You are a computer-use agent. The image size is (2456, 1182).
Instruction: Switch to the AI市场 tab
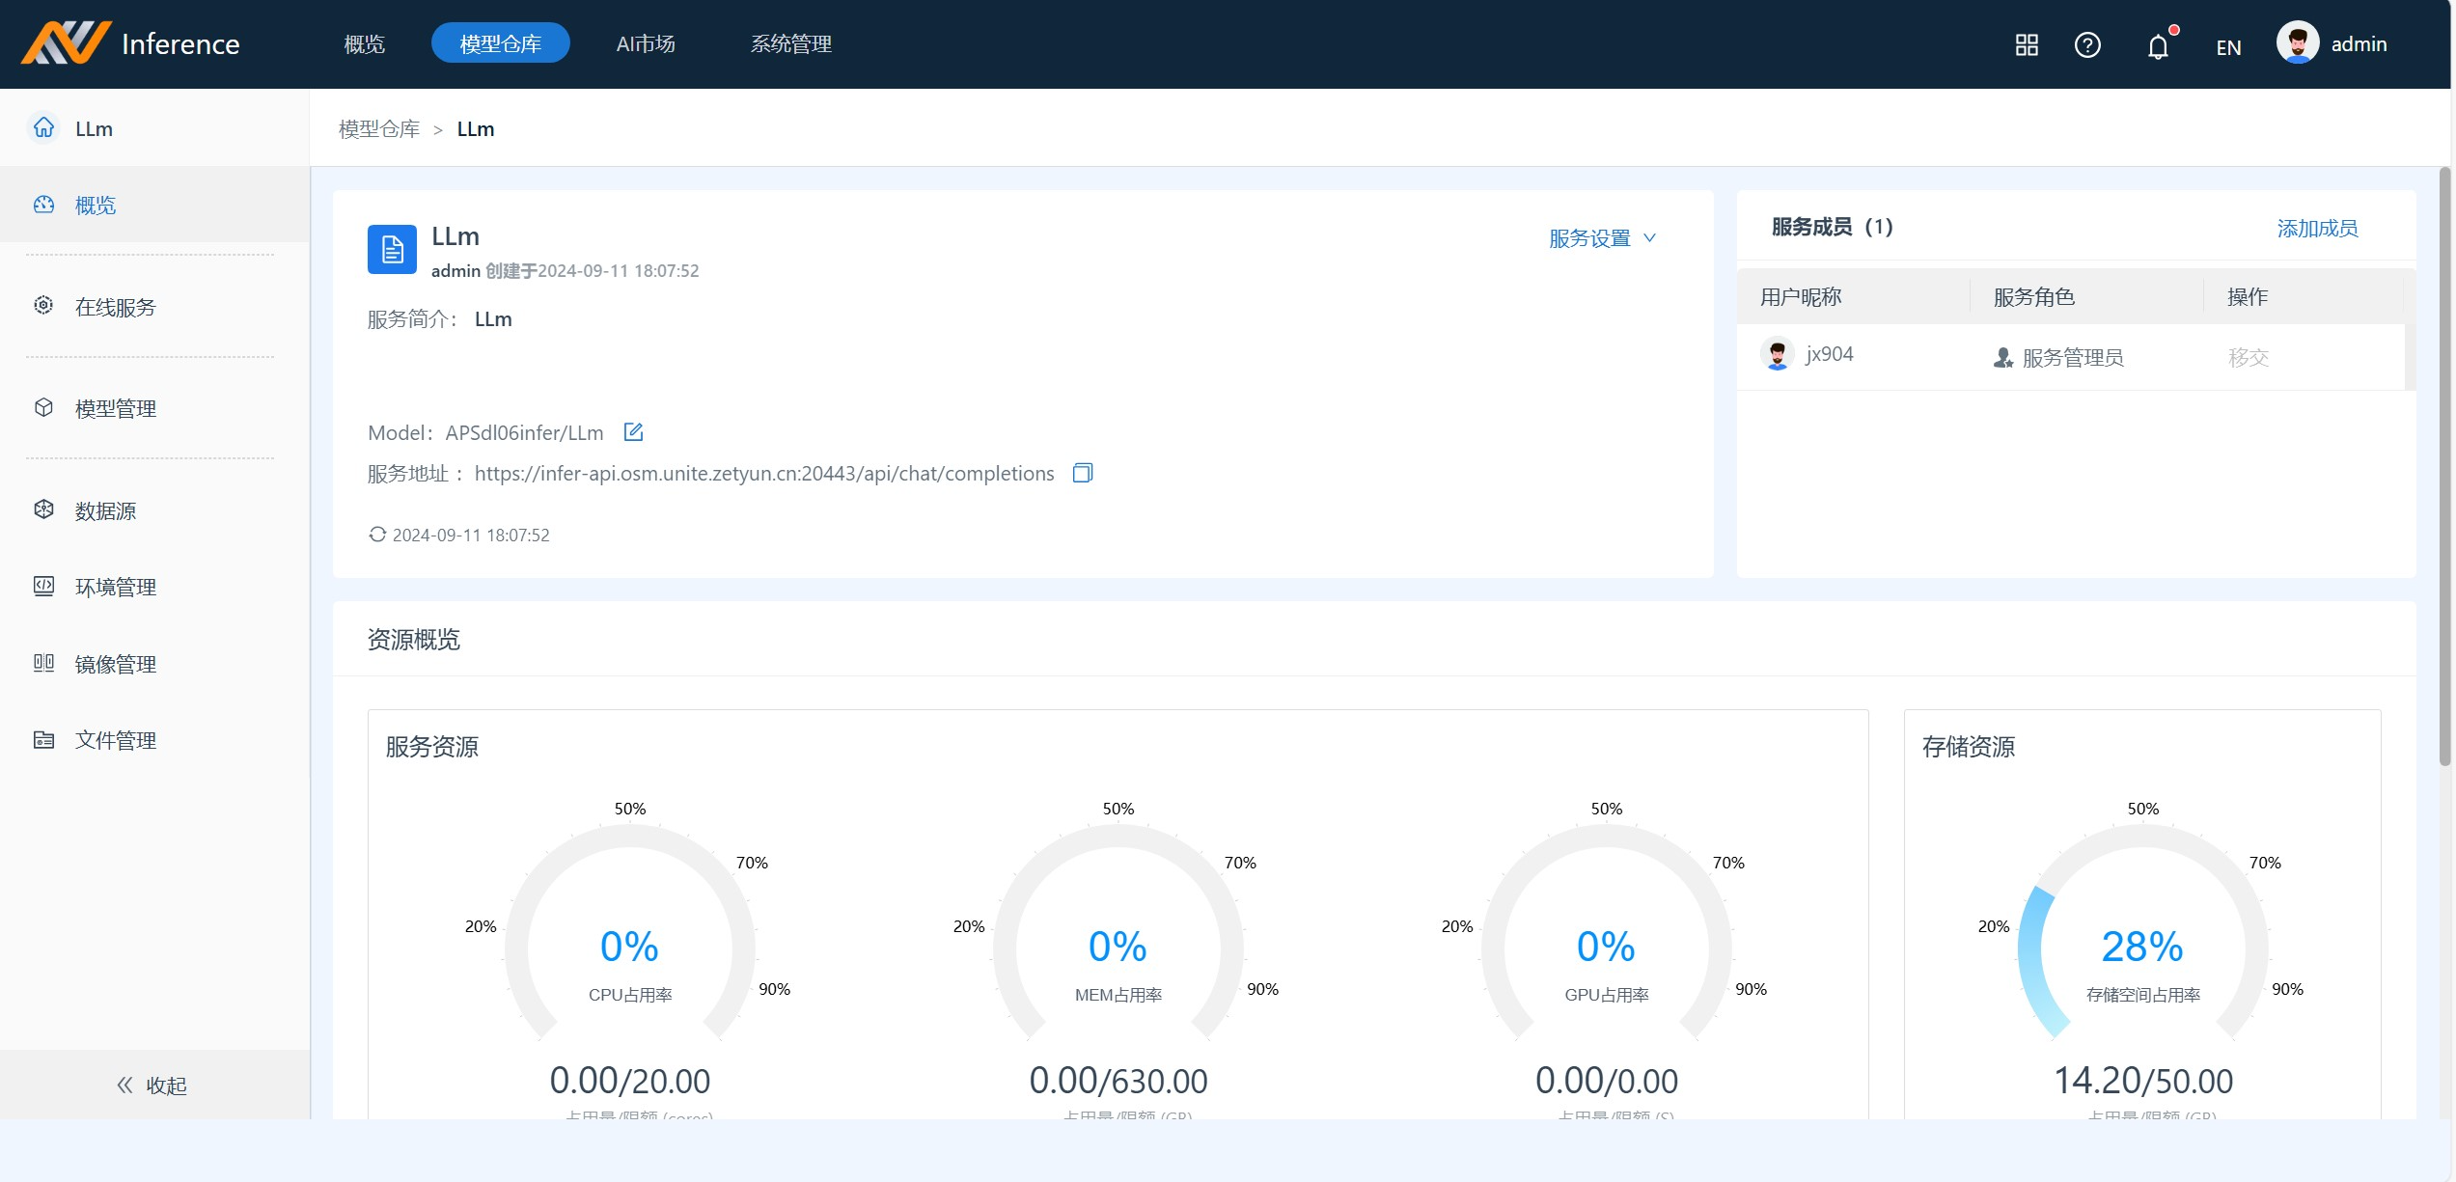tap(646, 43)
